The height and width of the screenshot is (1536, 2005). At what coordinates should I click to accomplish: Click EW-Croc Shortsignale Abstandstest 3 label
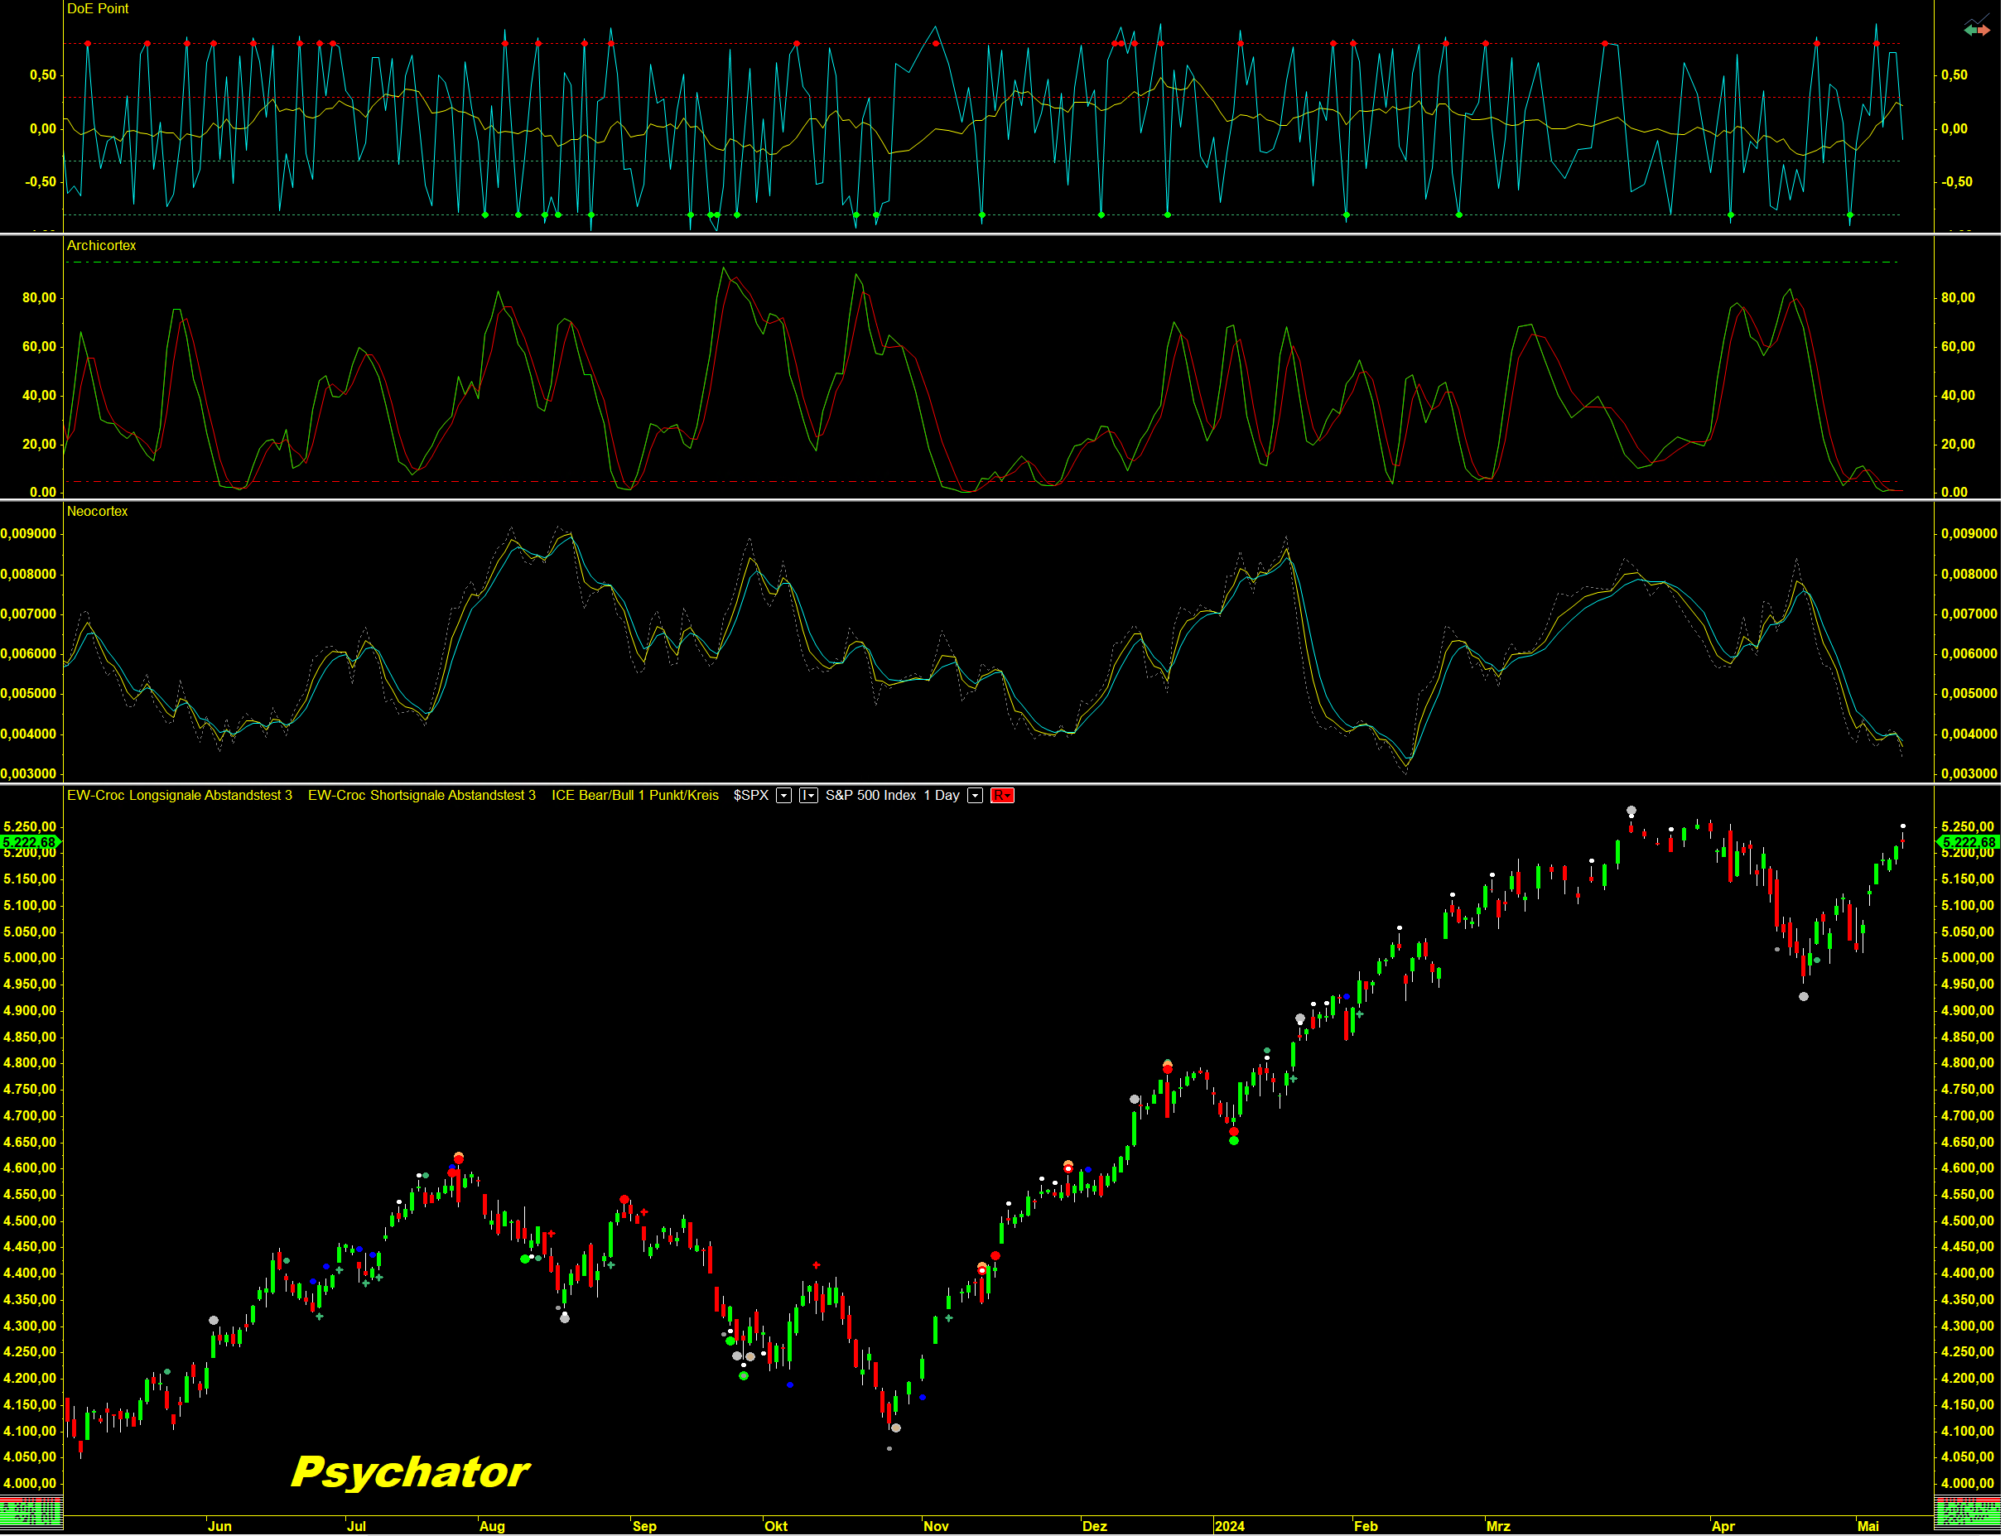(422, 797)
